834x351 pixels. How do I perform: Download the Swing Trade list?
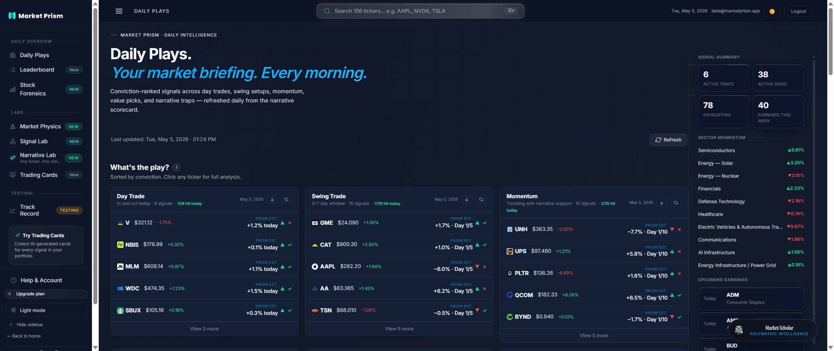pos(467,200)
